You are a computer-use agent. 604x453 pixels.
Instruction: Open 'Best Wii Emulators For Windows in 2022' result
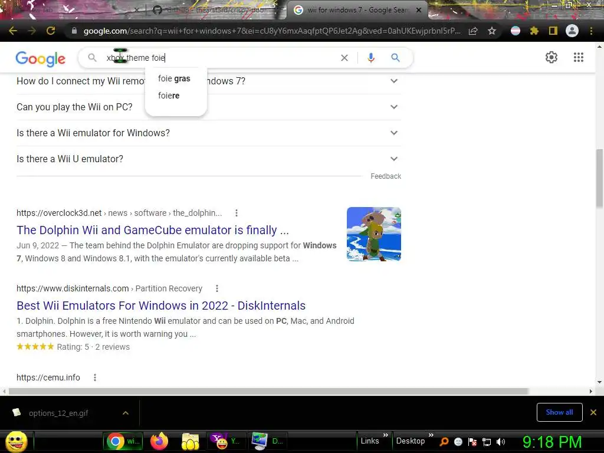tap(161, 306)
